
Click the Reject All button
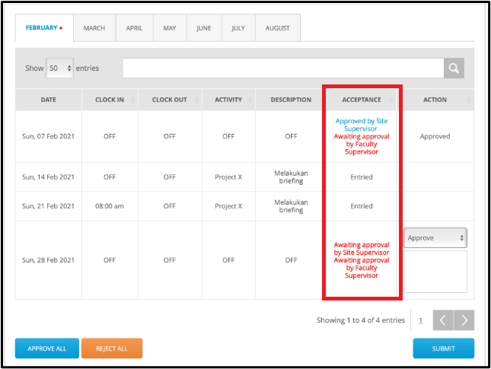[x=112, y=348]
